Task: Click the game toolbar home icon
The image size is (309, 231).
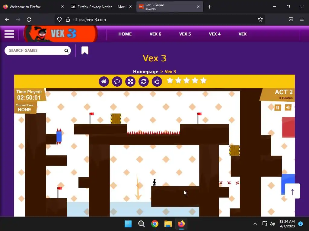Action: point(104,81)
